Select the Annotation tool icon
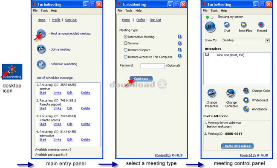This screenshot has height=168, width=277. click(x=246, y=109)
